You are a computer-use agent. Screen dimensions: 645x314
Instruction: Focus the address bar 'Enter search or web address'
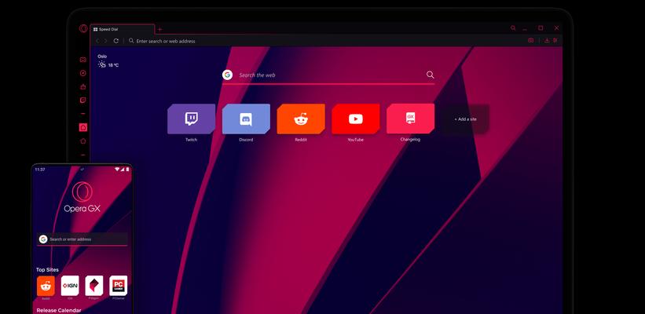tap(325, 41)
